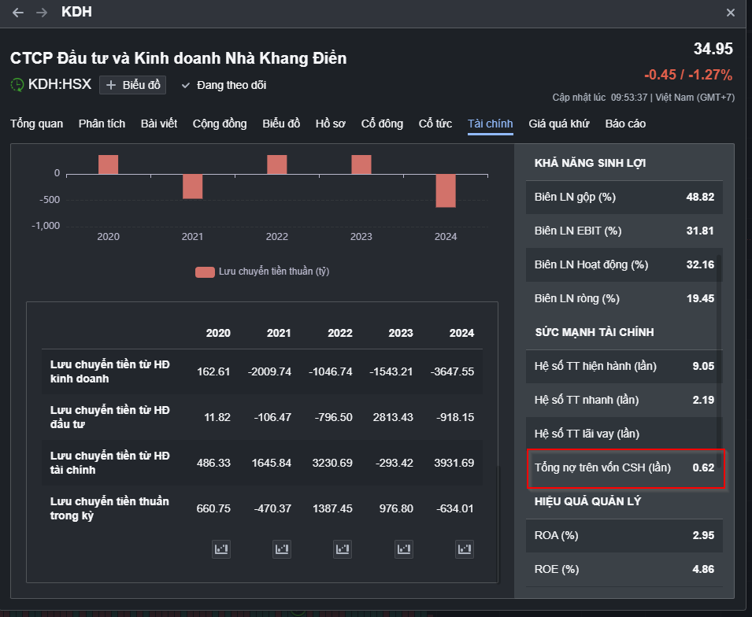
Task: Open the Cổ tức tab
Action: point(435,124)
